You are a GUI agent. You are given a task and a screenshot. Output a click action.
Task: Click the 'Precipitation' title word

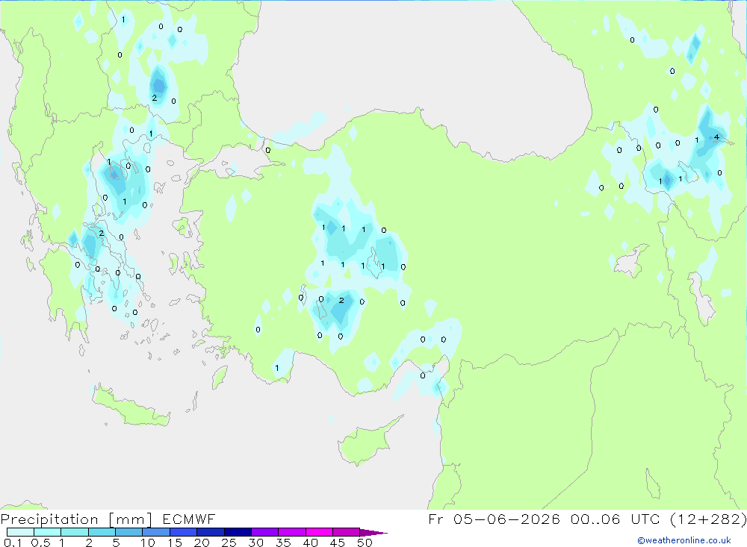tap(49, 519)
